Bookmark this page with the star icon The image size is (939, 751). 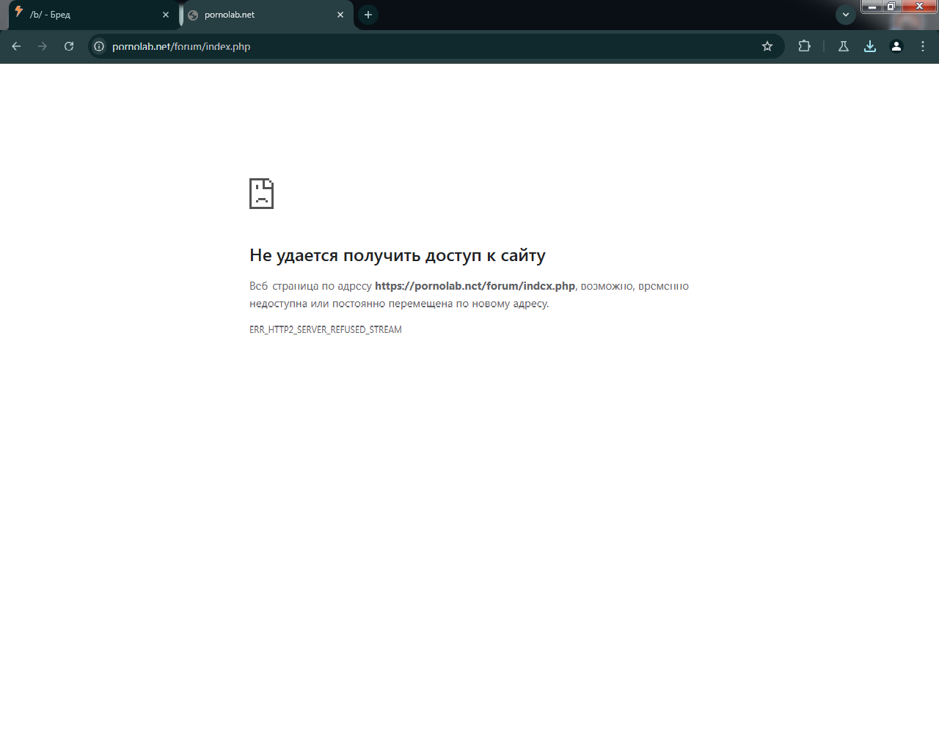(767, 46)
